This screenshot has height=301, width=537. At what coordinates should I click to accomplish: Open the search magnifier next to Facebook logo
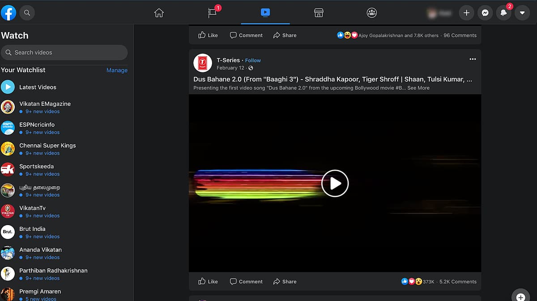27,13
